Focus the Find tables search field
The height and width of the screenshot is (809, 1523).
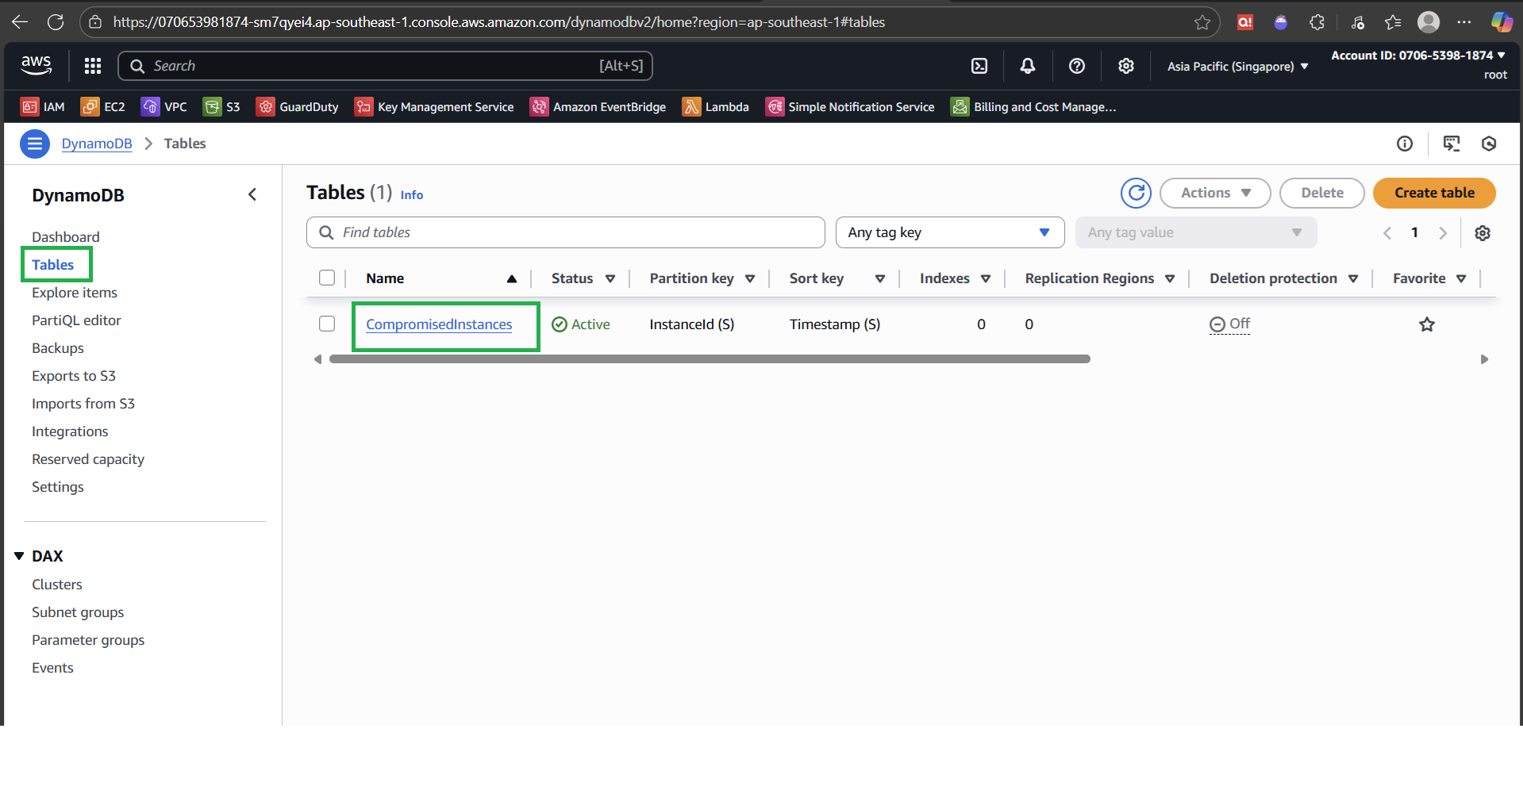[566, 232]
